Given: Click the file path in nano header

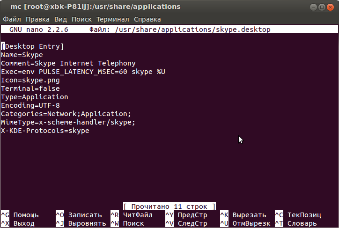Looking at the screenshot, I should pyautogui.click(x=193, y=29).
